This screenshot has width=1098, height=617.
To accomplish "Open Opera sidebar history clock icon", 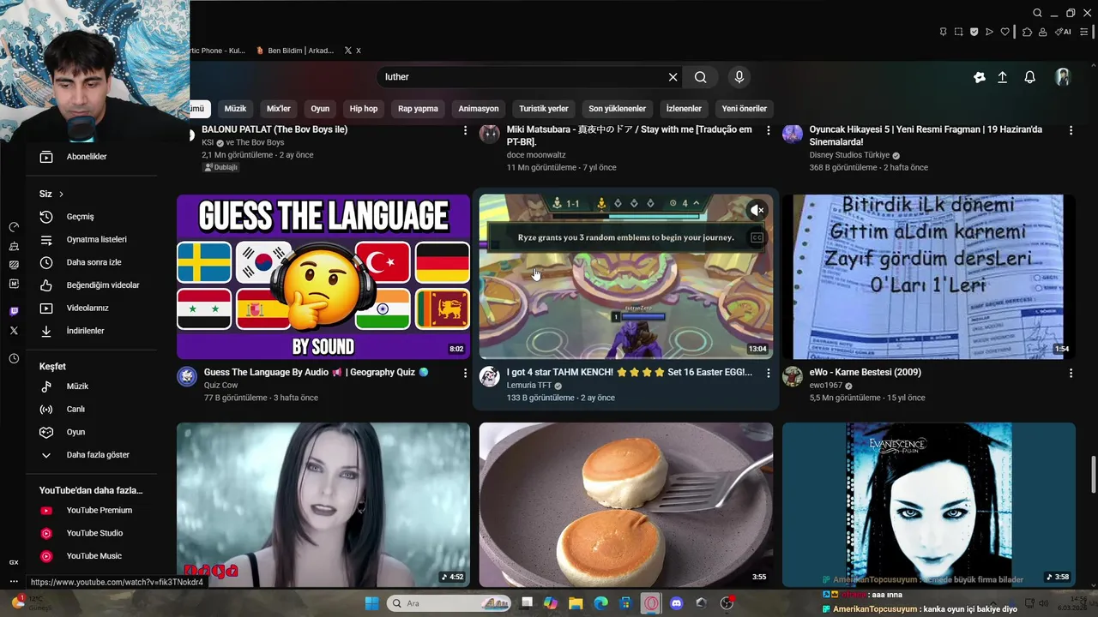I will click(14, 358).
